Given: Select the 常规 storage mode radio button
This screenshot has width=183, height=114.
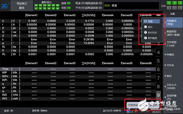Looking at the screenshot, I should tap(145, 21).
